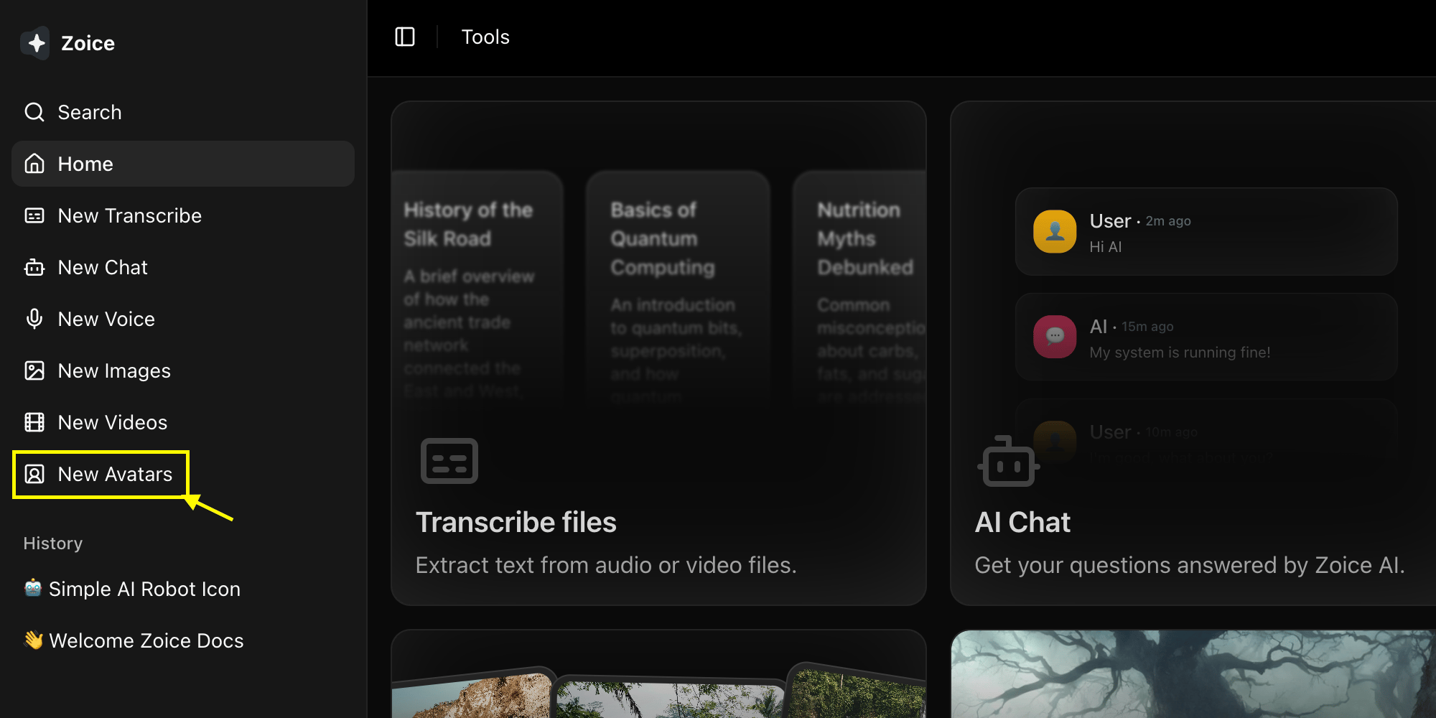Click the '2m ago' timestamp

point(1168,221)
